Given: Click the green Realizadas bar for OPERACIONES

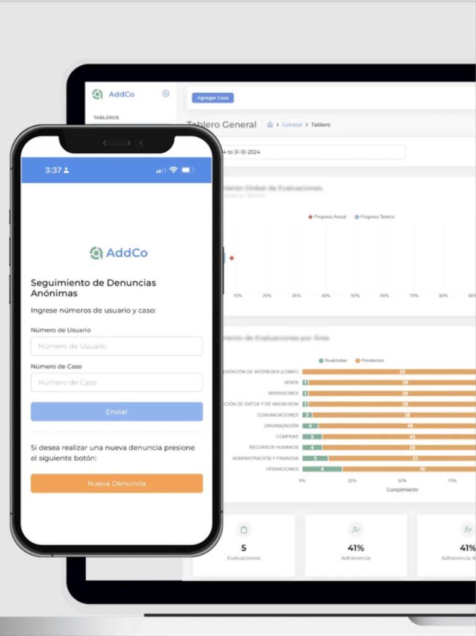Looking at the screenshot, I should click(322, 469).
